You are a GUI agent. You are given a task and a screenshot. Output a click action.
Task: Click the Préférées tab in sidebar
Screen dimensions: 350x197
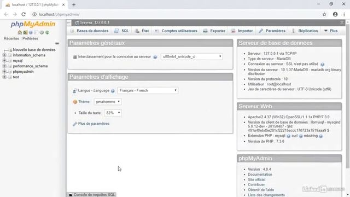pos(30,38)
